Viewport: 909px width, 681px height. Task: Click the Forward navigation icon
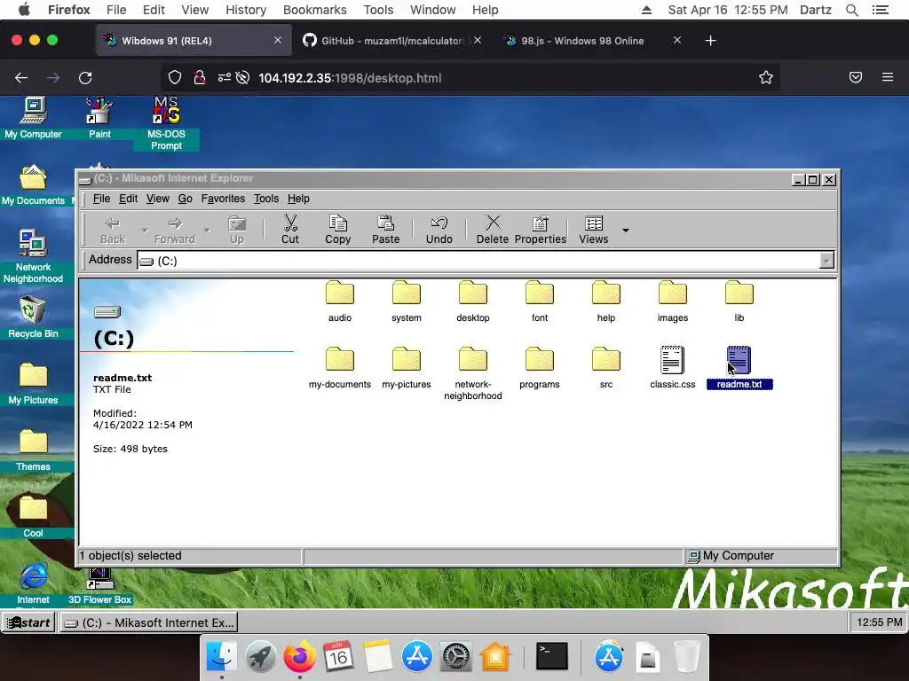[175, 230]
